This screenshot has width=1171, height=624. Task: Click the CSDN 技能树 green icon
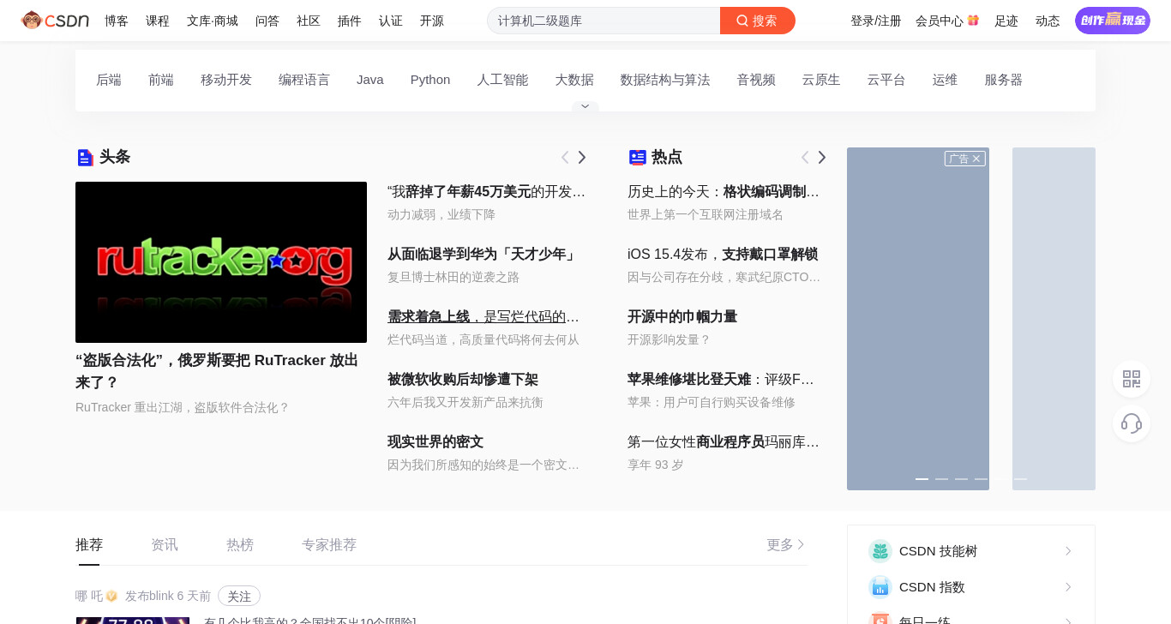880,551
